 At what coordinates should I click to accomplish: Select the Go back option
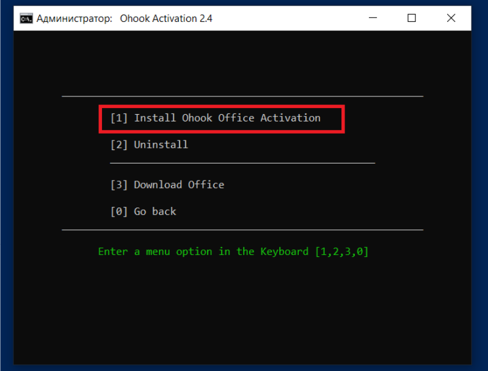coord(155,212)
